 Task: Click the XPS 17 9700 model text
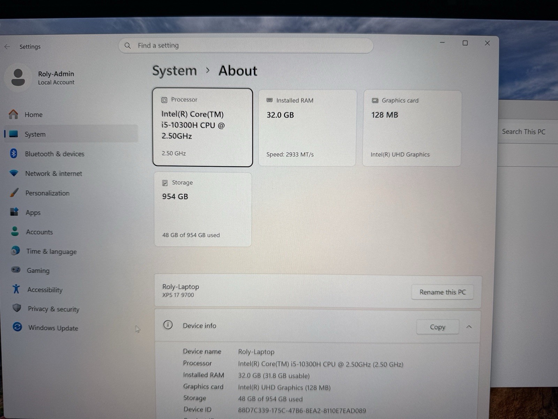point(178,295)
